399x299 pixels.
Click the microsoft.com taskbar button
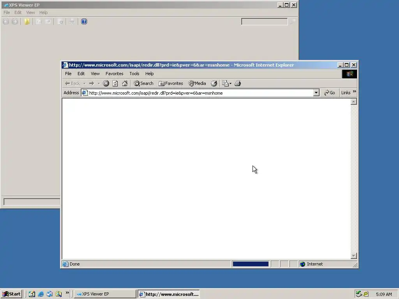169,294
